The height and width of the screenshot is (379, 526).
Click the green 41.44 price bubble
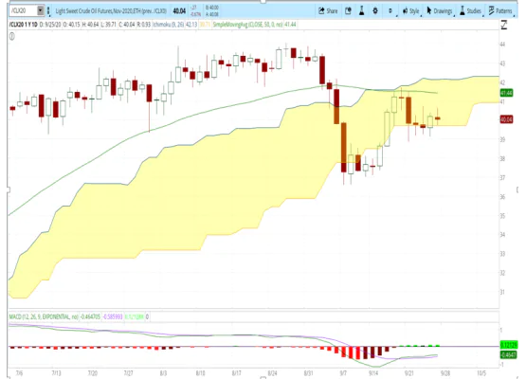pyautogui.click(x=506, y=93)
